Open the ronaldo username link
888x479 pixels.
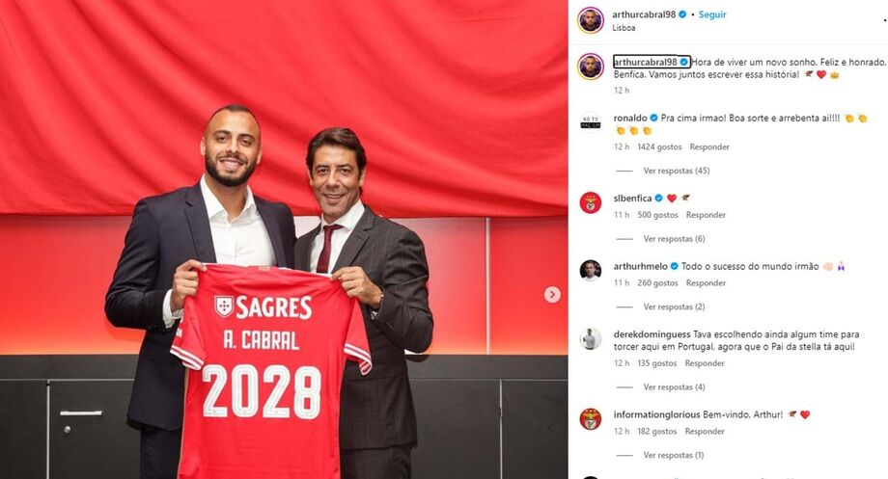629,119
